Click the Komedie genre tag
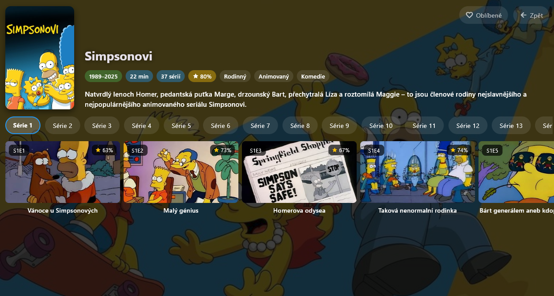Screen dimensions: 554x296 coord(313,76)
